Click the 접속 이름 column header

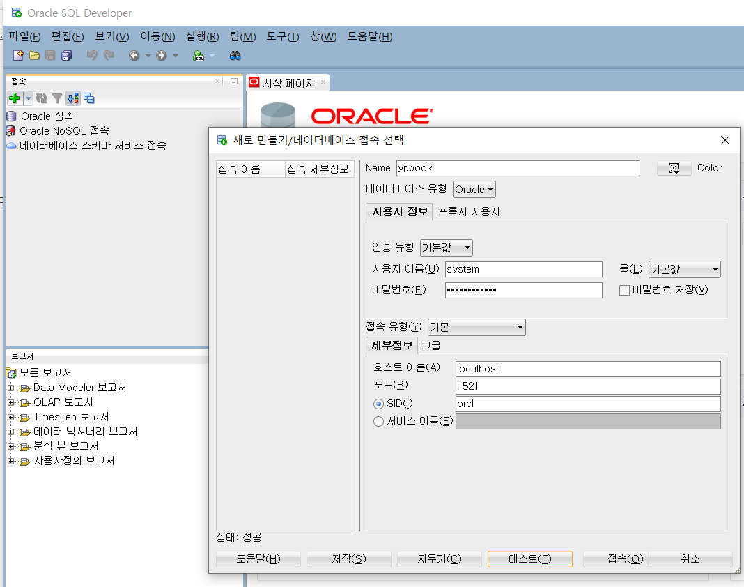coord(251,169)
